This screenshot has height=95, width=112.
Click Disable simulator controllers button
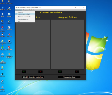pyautogui.click(x=33, y=77)
